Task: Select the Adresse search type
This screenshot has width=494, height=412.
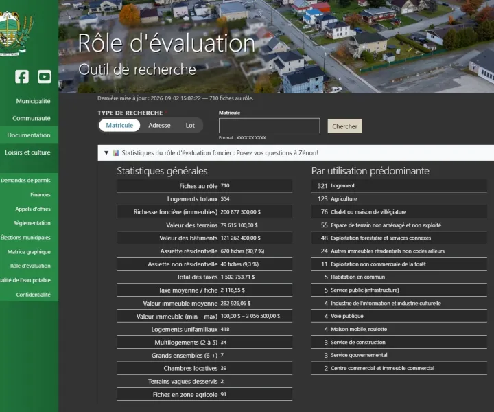Action: tap(159, 126)
